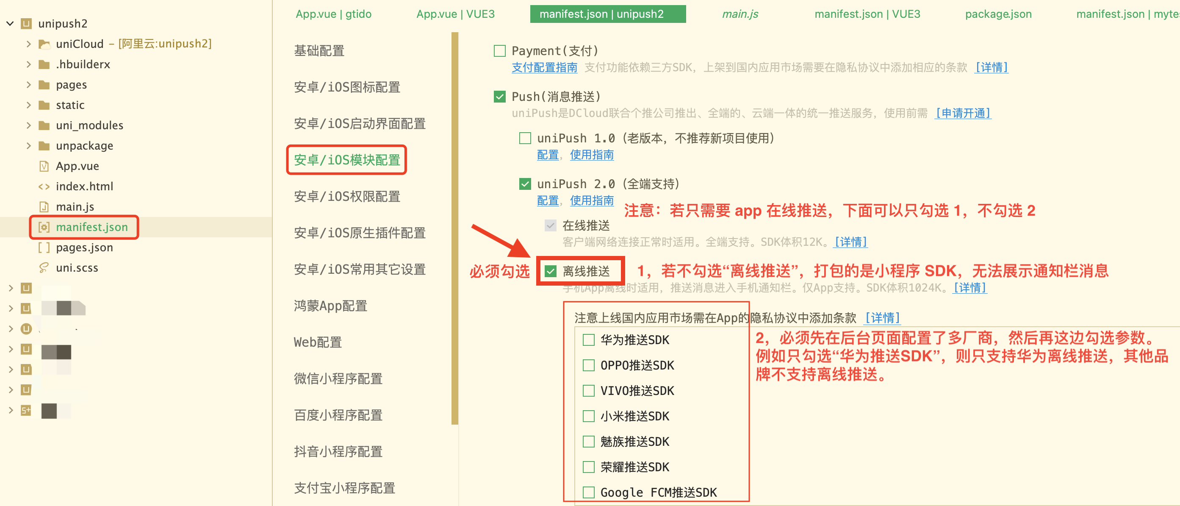The height and width of the screenshot is (506, 1180).
Task: Click the manifest.json gear file icon
Action: 44,227
